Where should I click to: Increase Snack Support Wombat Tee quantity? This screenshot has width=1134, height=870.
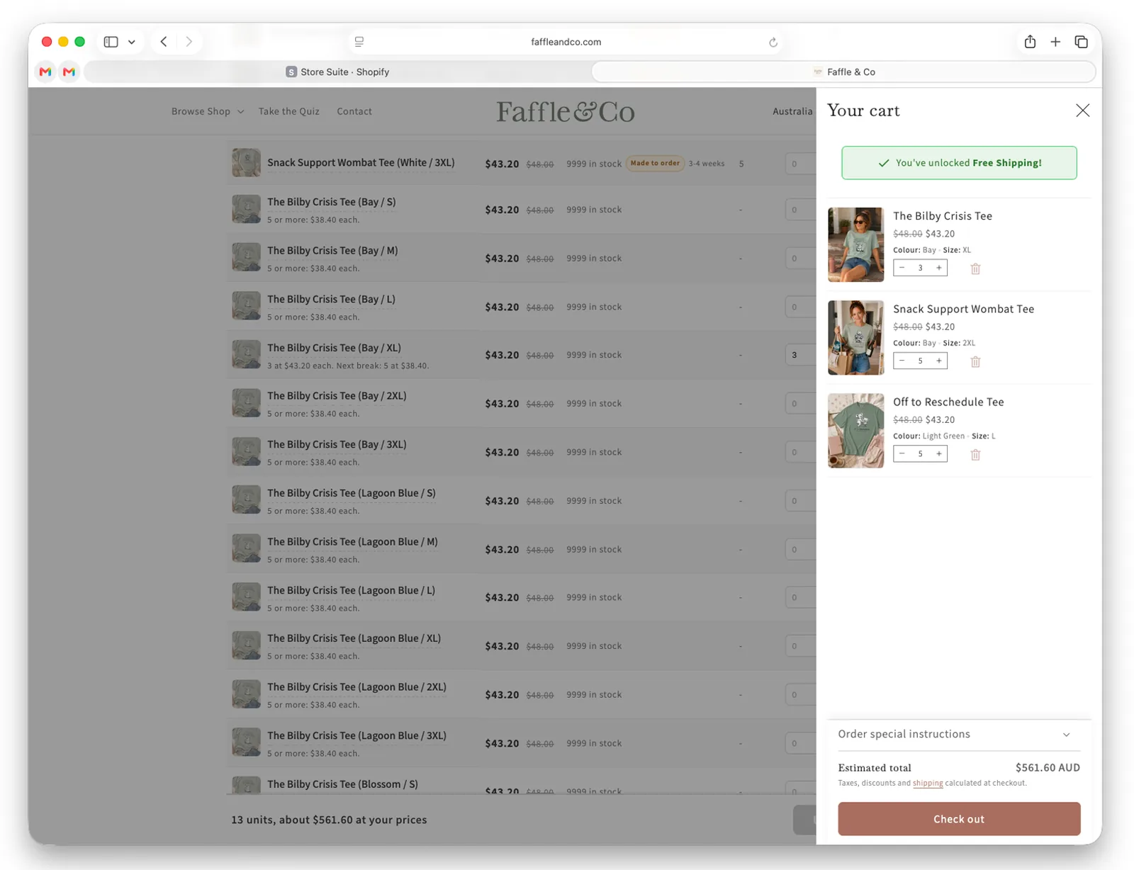pyautogui.click(x=938, y=361)
